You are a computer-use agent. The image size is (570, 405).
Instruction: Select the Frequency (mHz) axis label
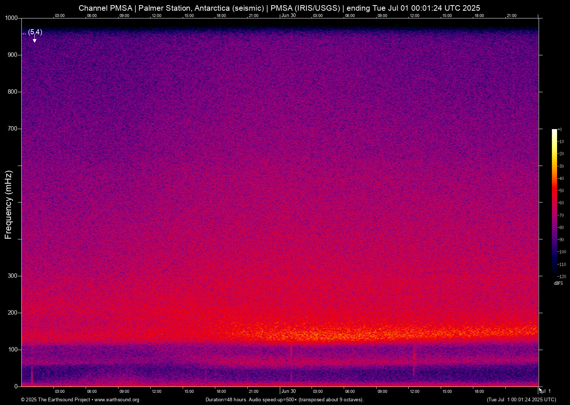[x=8, y=203]
